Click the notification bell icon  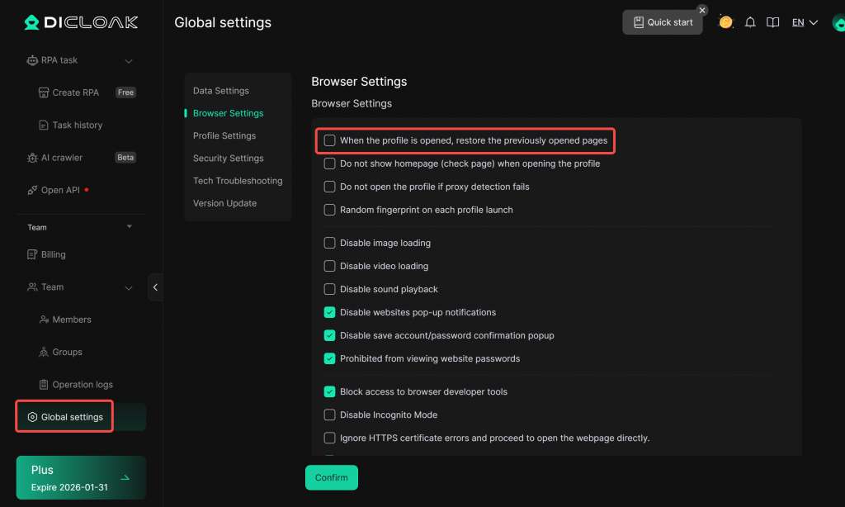tap(750, 22)
